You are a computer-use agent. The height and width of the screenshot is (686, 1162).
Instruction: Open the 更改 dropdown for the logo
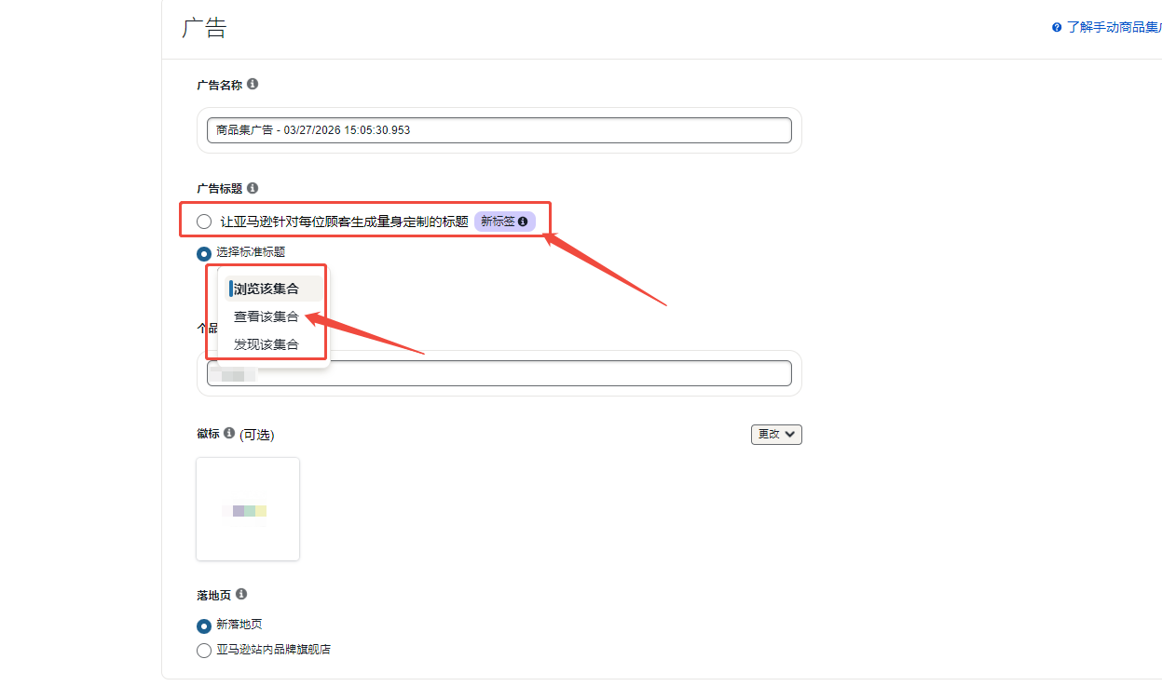(x=776, y=434)
